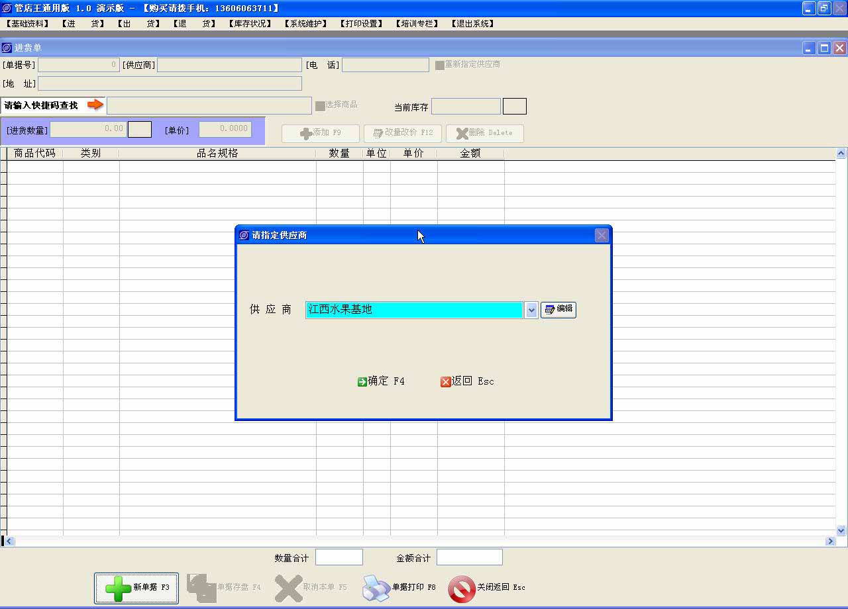Click 返回 Esc in the dialog
Viewport: 848px width, 609px height.
[x=467, y=381]
